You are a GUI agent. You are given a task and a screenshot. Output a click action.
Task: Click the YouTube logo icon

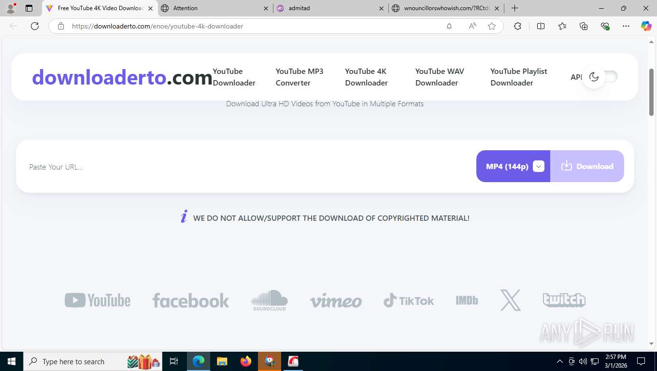pyautogui.click(x=98, y=300)
